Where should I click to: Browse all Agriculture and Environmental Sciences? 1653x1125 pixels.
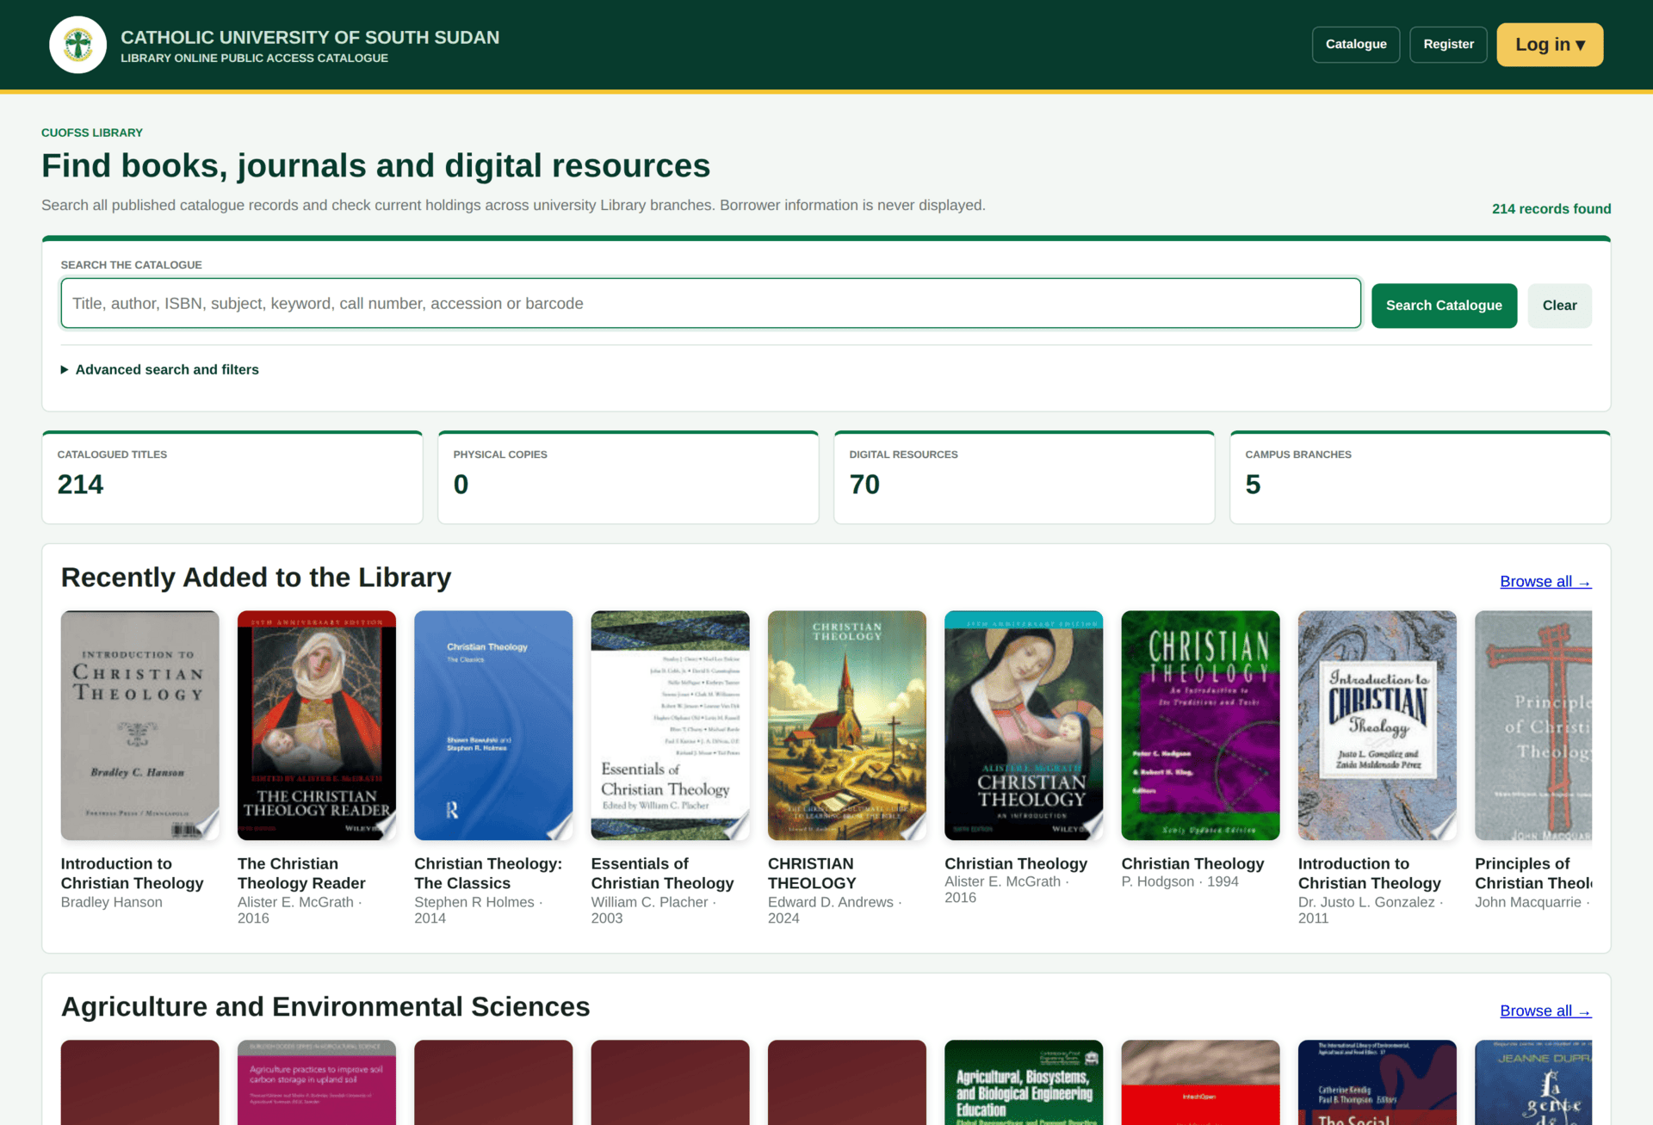click(1545, 1011)
